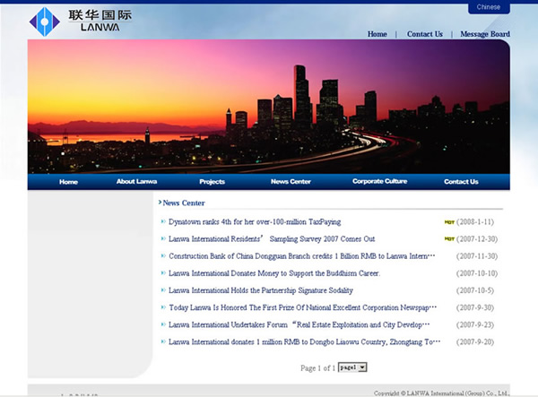
Task: Open the top Home link
Action: 377,34
